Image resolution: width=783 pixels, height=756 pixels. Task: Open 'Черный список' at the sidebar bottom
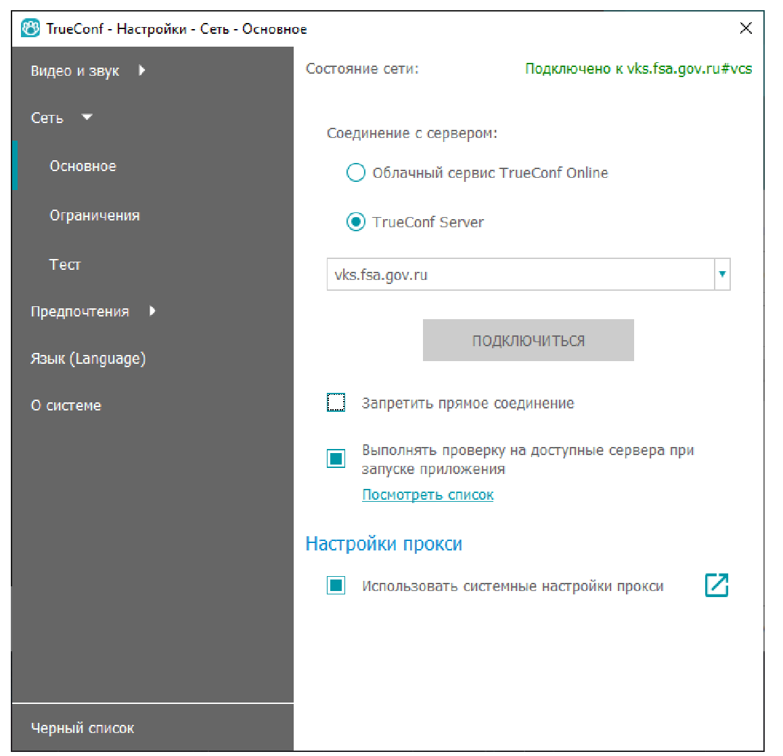tap(83, 728)
